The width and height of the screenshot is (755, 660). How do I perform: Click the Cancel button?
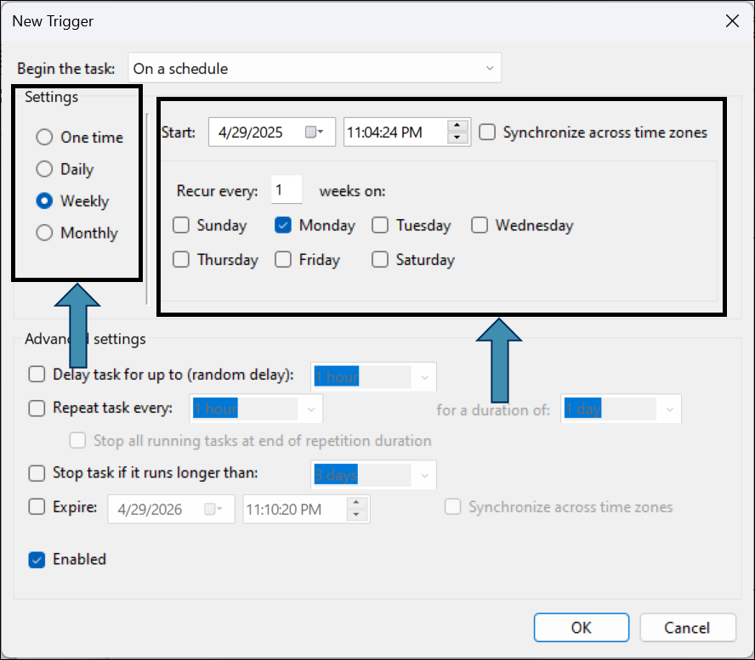tap(687, 628)
